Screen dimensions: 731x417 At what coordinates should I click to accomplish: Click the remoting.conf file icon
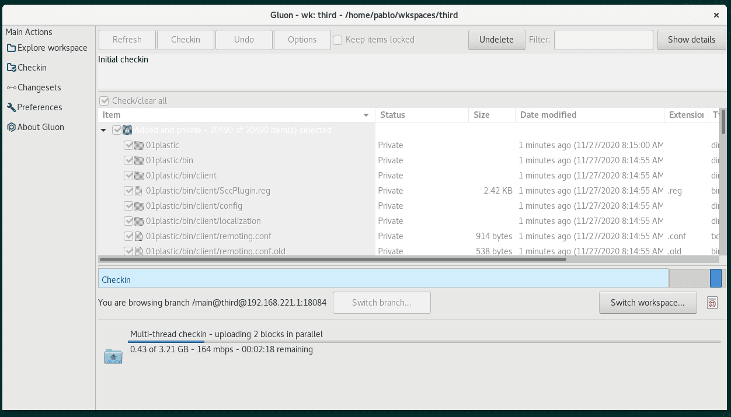coord(139,236)
